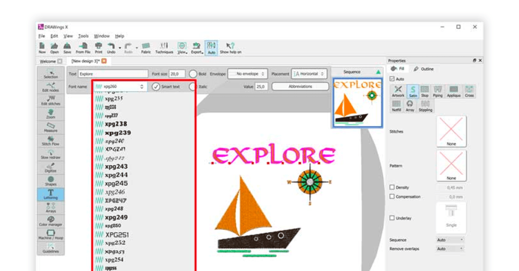Open the Window menu

tap(101, 36)
